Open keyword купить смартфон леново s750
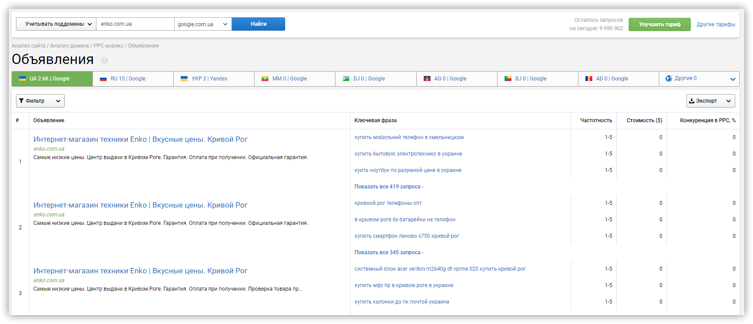Image resolution: width=753 pixels, height=324 pixels. [x=407, y=236]
